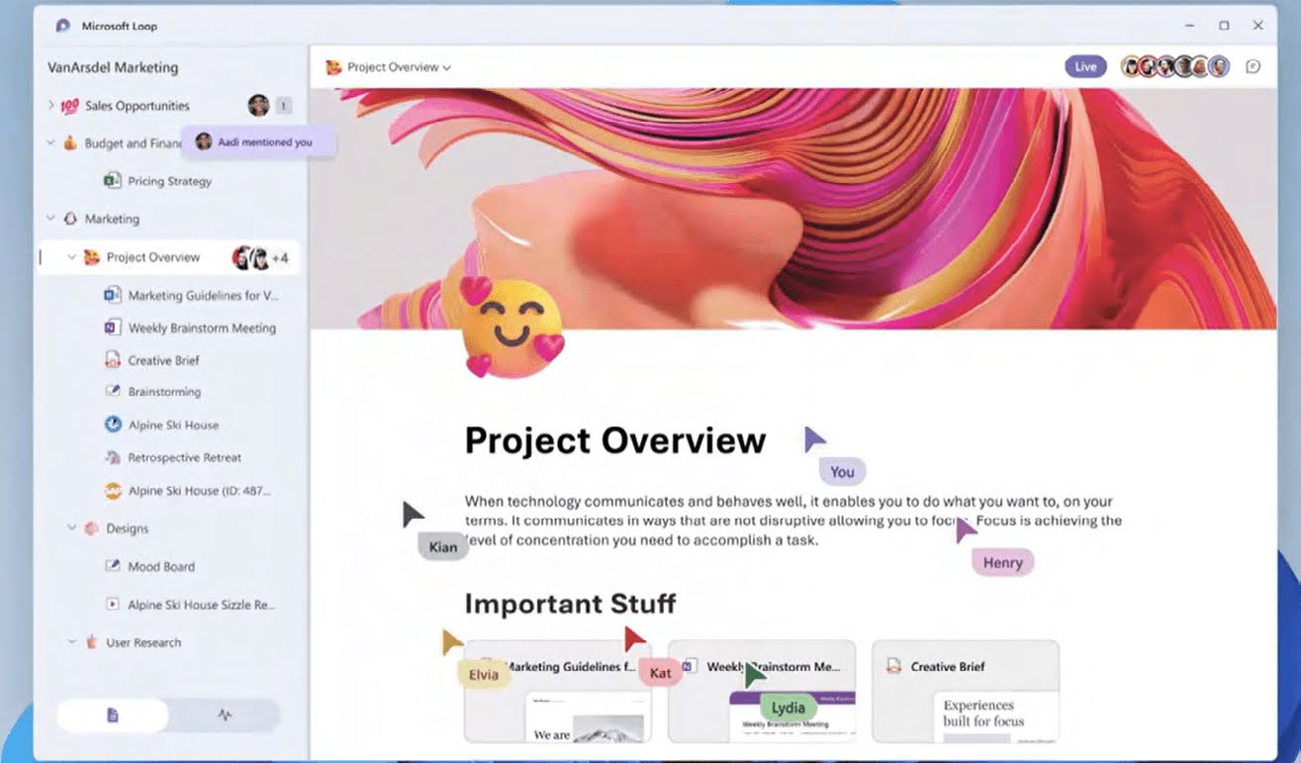This screenshot has width=1301, height=763.
Task: Click the blue round icon beside Alpine Ski House
Action: [x=113, y=425]
